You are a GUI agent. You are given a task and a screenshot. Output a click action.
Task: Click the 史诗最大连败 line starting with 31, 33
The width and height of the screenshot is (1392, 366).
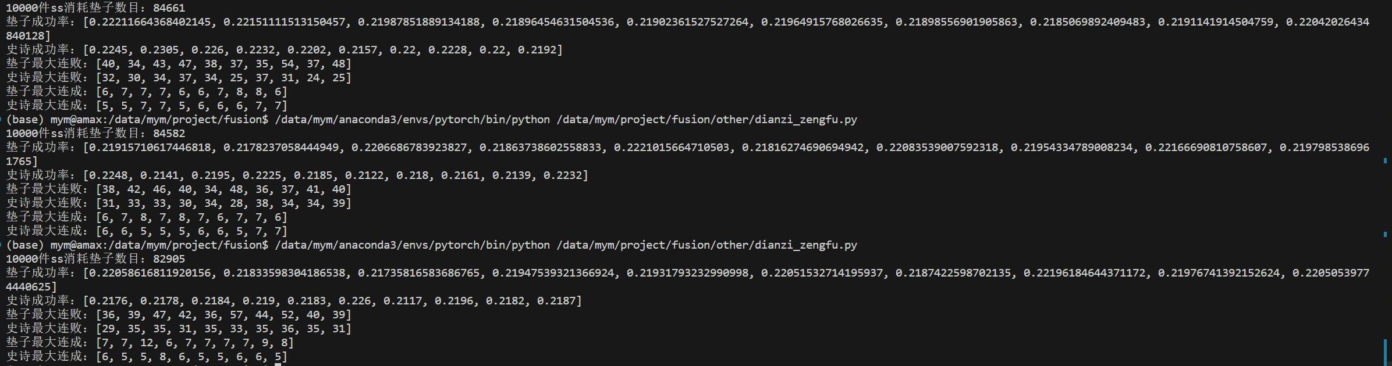click(179, 203)
